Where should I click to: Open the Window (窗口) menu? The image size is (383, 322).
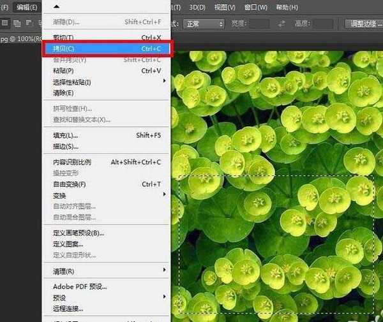click(x=255, y=7)
